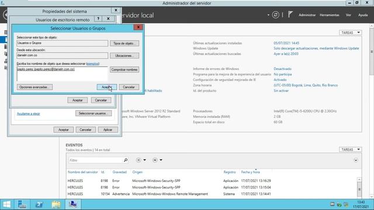The image size is (374, 210).
Task: Click Tipos de objeto button
Action: pyautogui.click(x=124, y=43)
